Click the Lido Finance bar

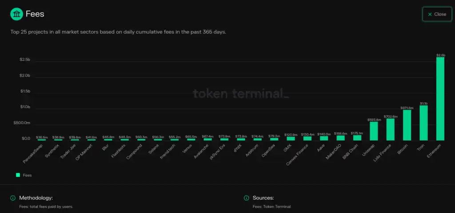pyautogui.click(x=390, y=129)
